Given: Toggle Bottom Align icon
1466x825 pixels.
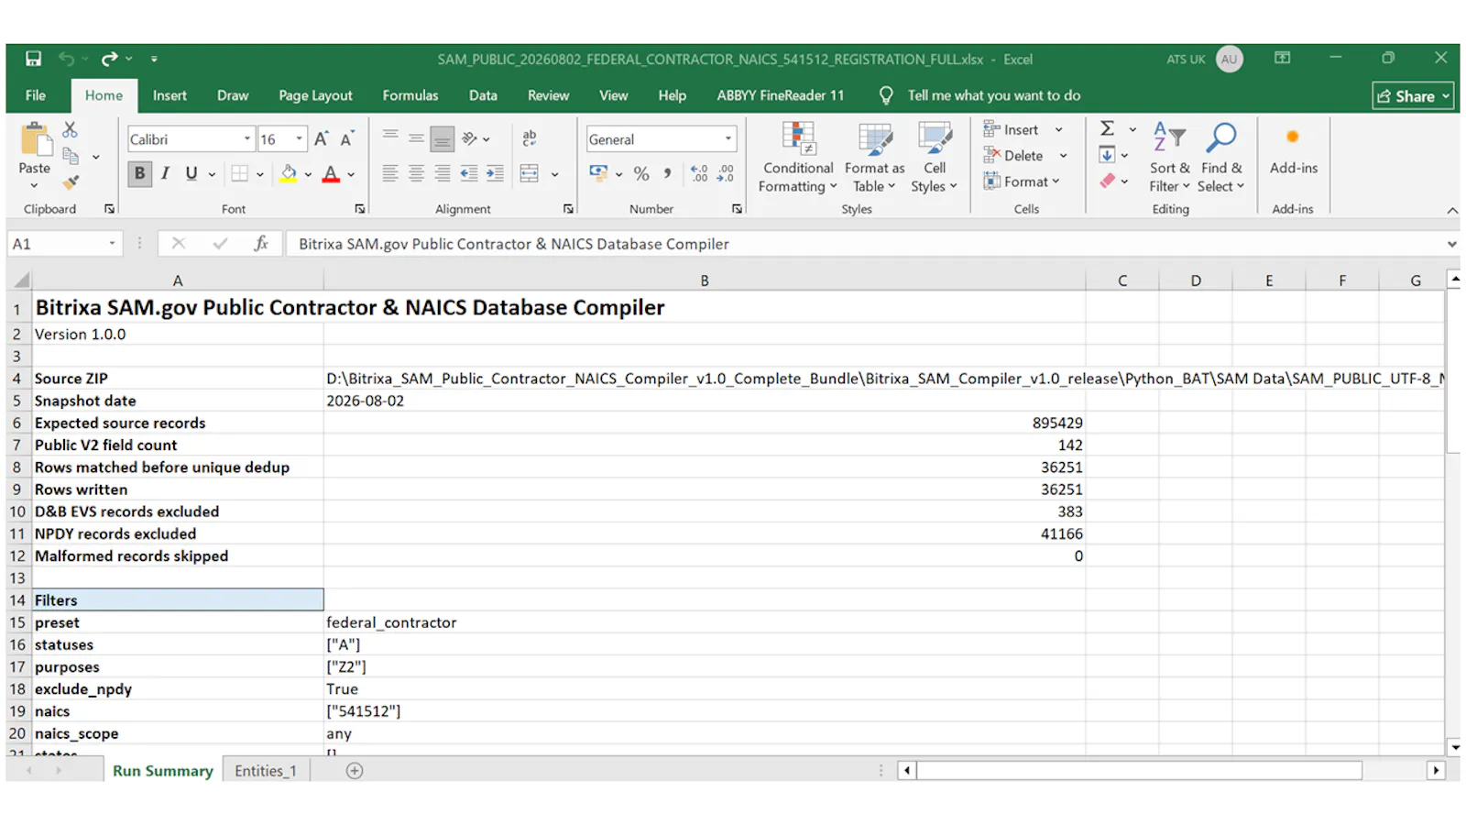Looking at the screenshot, I should click(x=442, y=139).
